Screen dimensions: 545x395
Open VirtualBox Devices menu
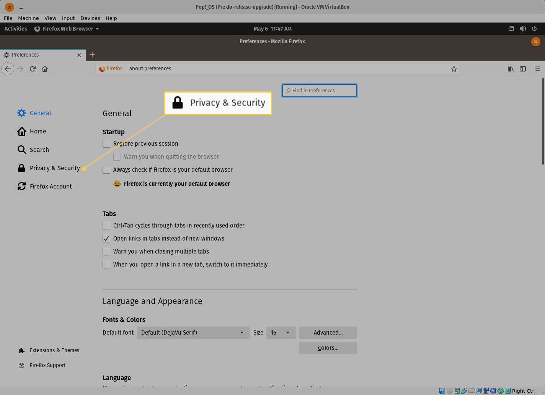(x=90, y=18)
